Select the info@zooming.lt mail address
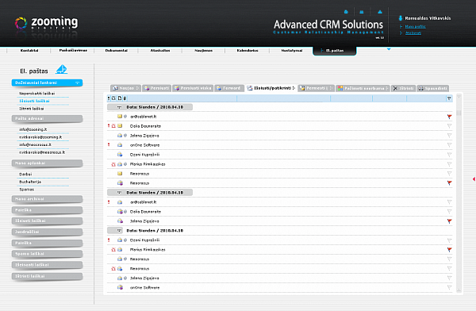476x311 pixels. 33,129
